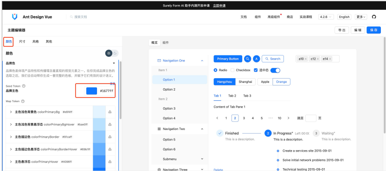Open Tab 2 in the preview
The image size is (386, 171).
click(x=232, y=96)
